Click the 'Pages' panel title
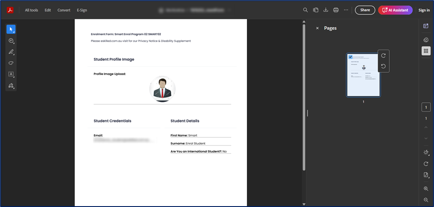 tap(330, 28)
